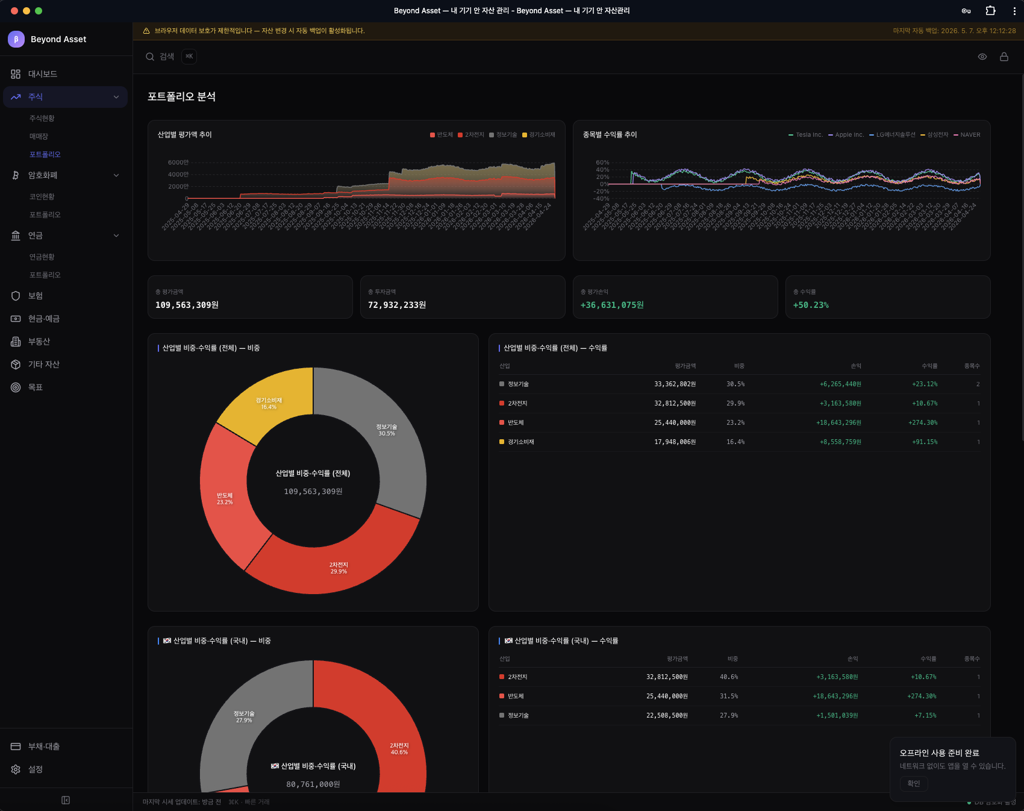Open 대시보드 in the sidebar
Screen dimensions: 1024x811
(x=66, y=74)
